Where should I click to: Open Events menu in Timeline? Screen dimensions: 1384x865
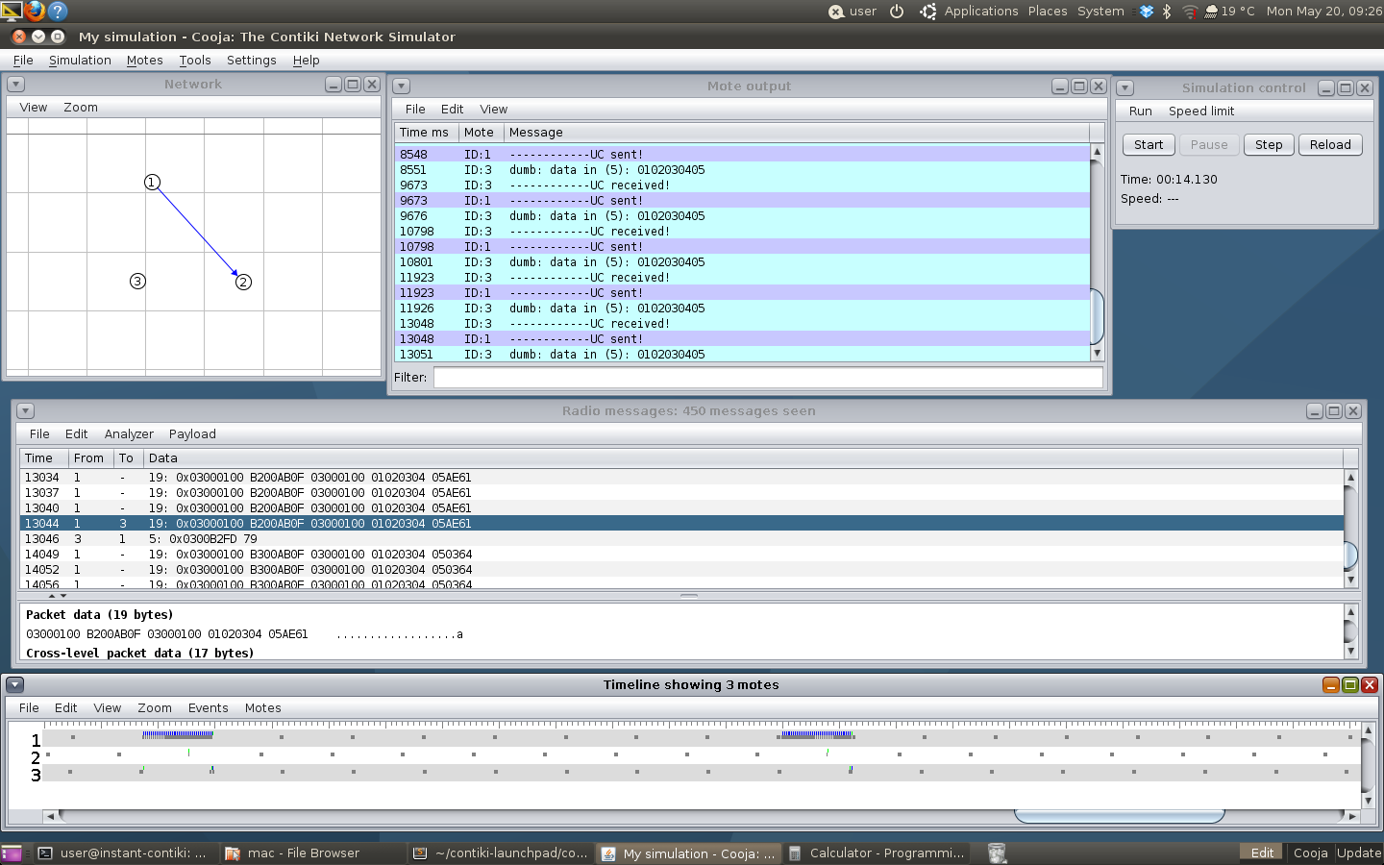point(209,708)
